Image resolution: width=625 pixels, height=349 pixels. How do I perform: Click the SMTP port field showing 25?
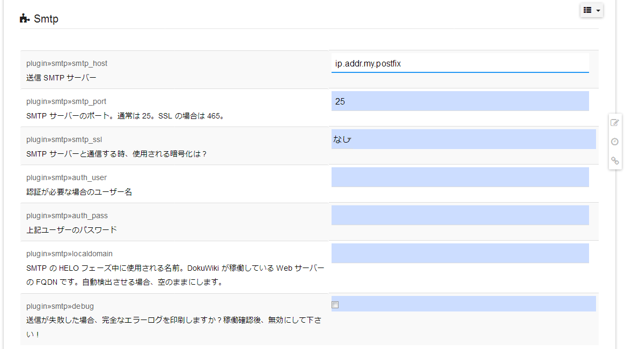click(460, 101)
